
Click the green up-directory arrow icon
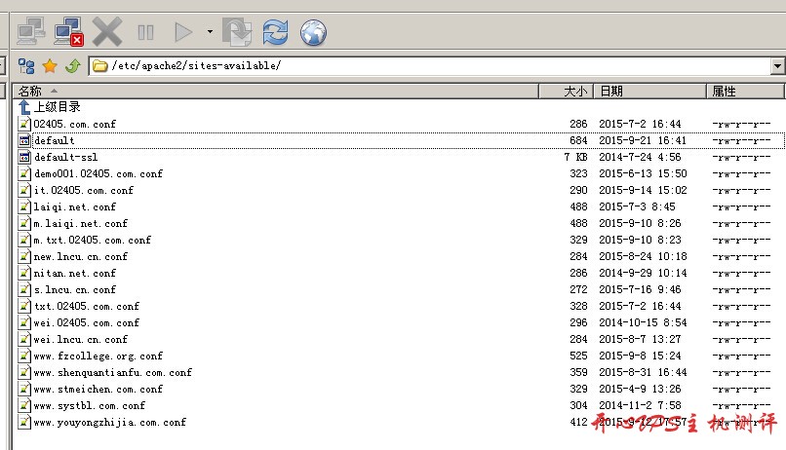[x=72, y=66]
